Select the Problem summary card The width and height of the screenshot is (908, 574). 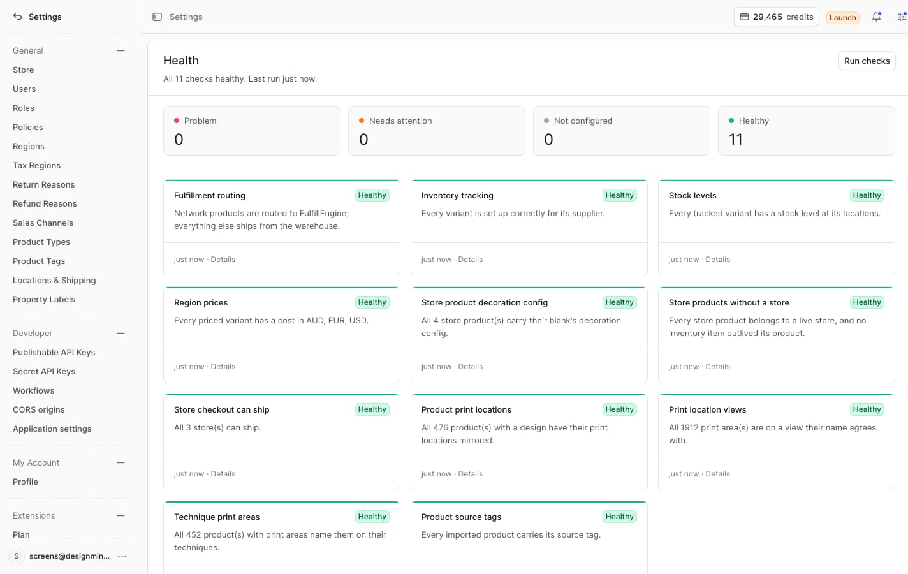[252, 131]
